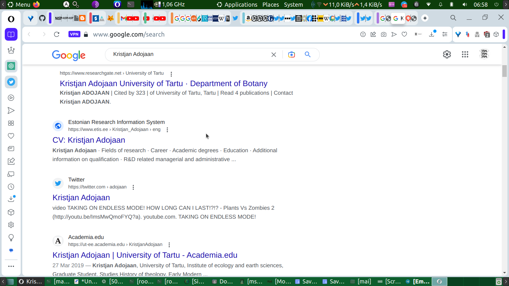Screen dimensions: 509x286
Task: Open Applications menu in top panel
Action: point(237,4)
